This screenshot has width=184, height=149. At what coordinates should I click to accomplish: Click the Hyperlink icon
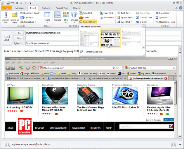coord(106,13)
